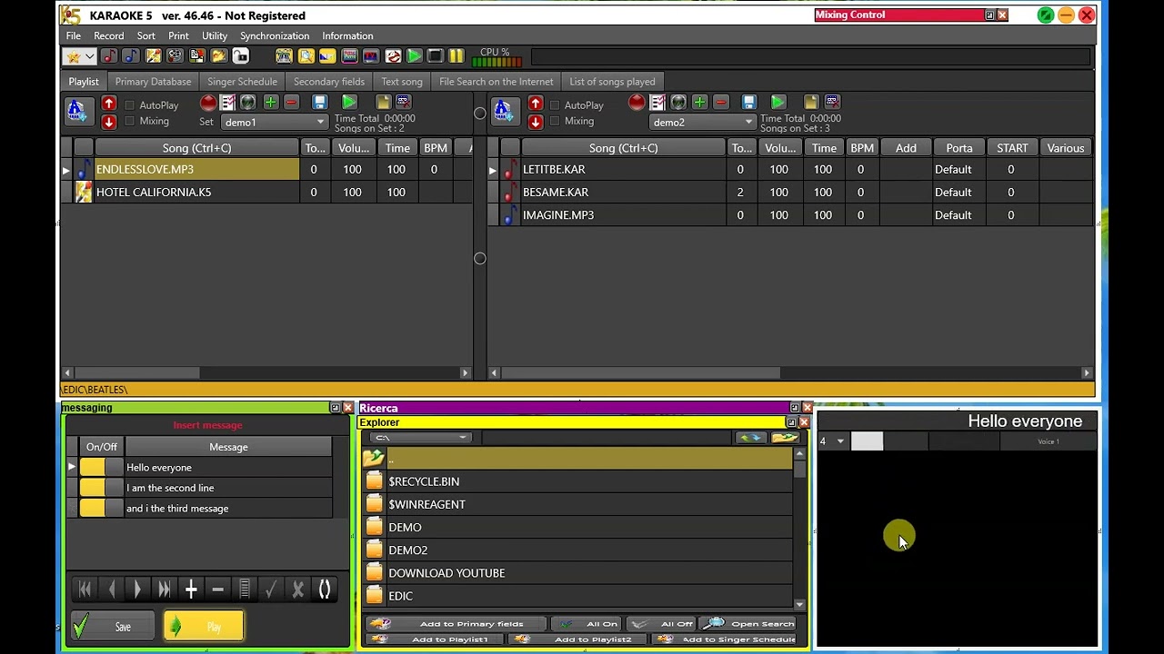
Task: Click All On button in Explorer
Action: pyautogui.click(x=587, y=624)
